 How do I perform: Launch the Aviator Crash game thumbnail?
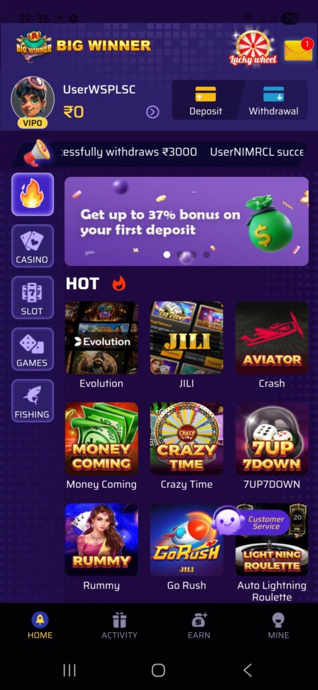tap(272, 338)
